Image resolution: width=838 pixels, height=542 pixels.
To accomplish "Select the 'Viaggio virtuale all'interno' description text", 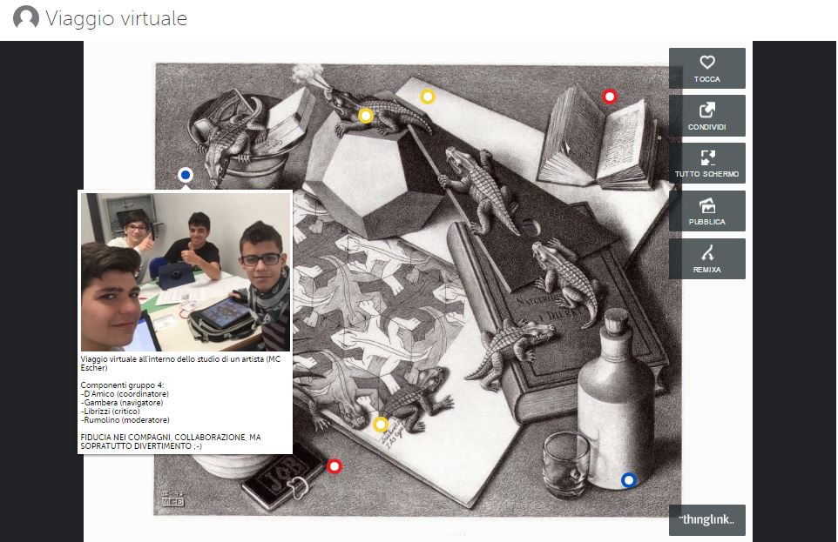I will (x=180, y=363).
